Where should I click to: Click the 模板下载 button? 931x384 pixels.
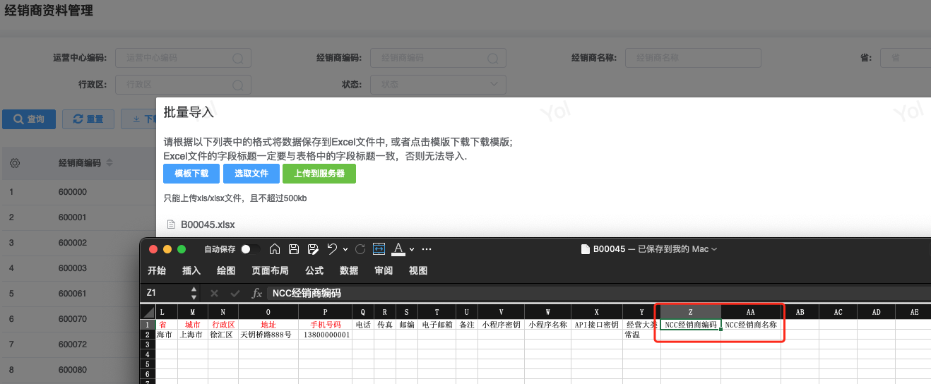[191, 174]
